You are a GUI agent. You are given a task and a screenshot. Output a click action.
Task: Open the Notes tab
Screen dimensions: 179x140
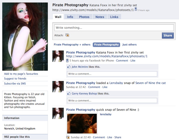[100, 17]
